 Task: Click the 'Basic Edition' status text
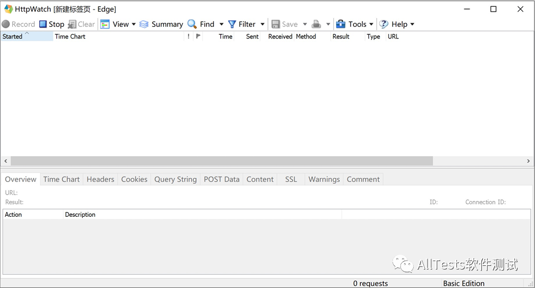click(x=464, y=283)
